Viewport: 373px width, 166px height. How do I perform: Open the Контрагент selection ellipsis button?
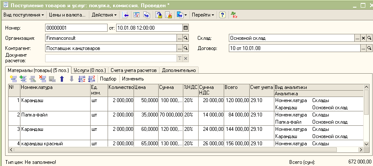tap(180, 48)
